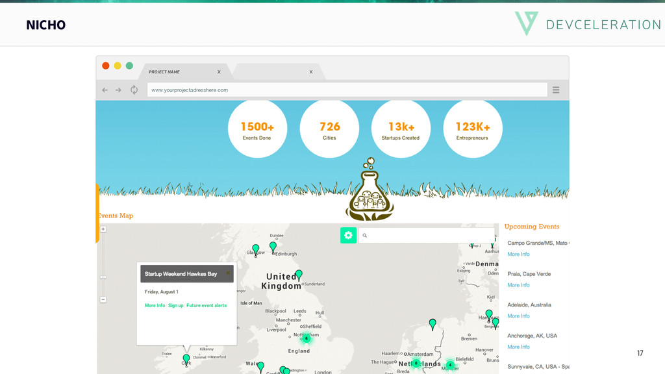This screenshot has width=665, height=374.
Task: Zoom in with map plus button
Action: pos(103,229)
